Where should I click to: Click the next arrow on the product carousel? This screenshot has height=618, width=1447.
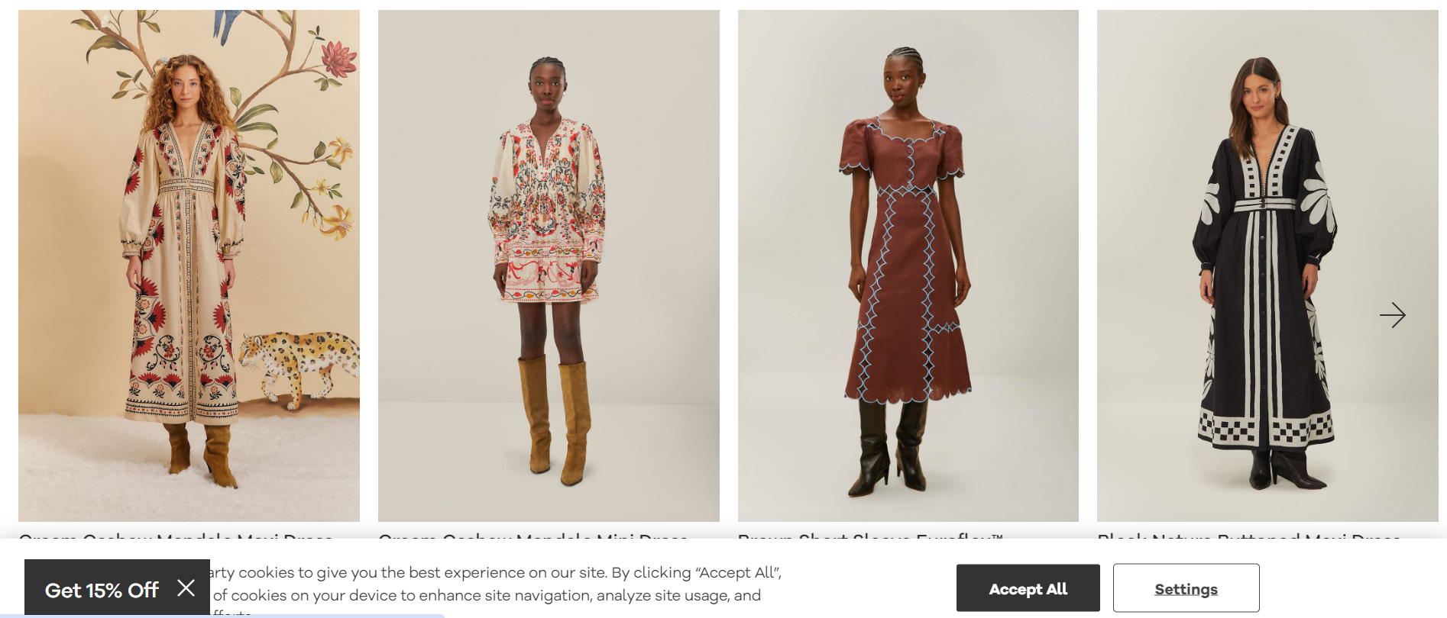point(1392,314)
